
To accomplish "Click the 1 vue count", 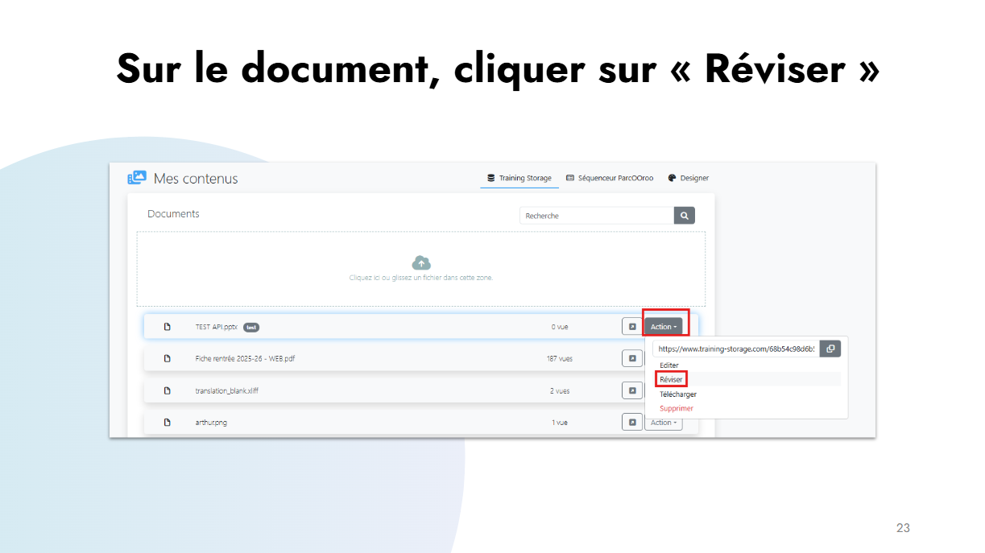I will [560, 423].
